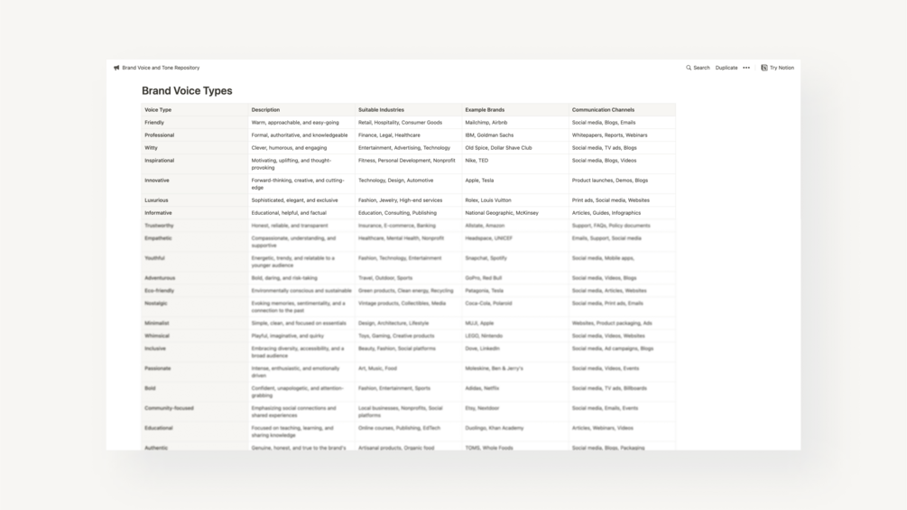Select the Professional voice type cell
The height and width of the screenshot is (510, 907).
pos(195,135)
